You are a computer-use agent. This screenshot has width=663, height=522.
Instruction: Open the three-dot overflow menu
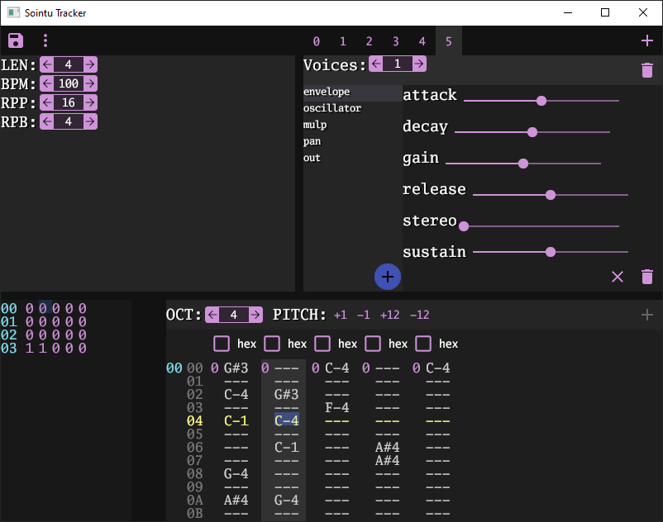(x=45, y=40)
